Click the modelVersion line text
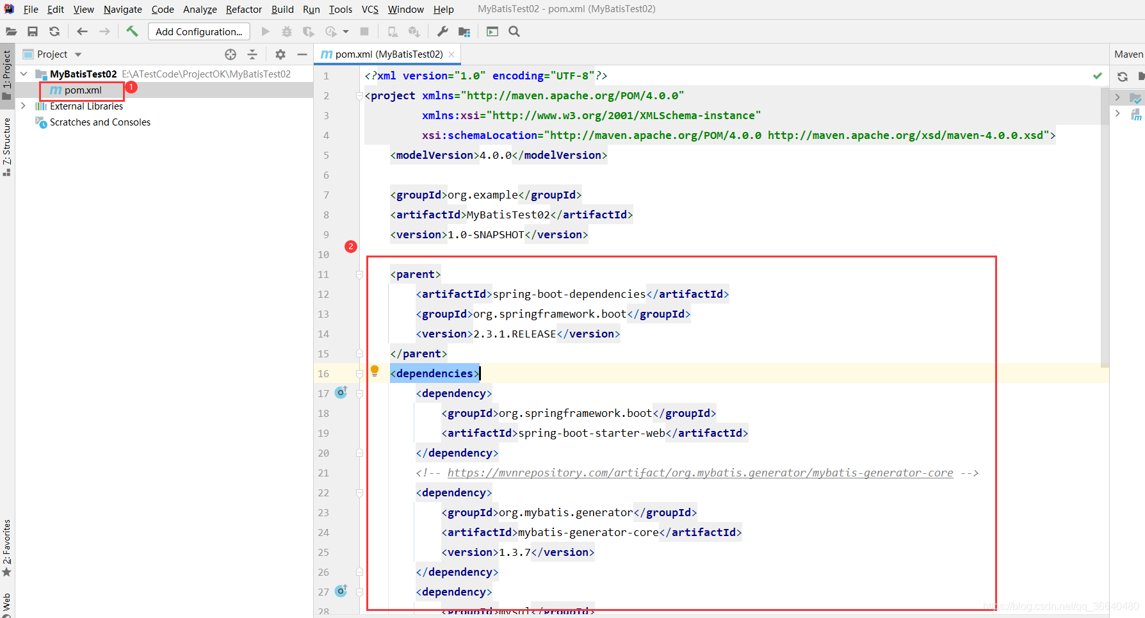Screen dimensions: 1145x618 498,155
